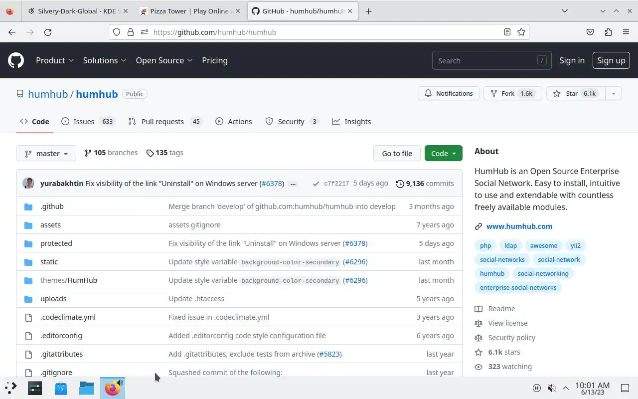Toggle repository Notifications button
Viewport: 638px width, 399px height.
[449, 93]
